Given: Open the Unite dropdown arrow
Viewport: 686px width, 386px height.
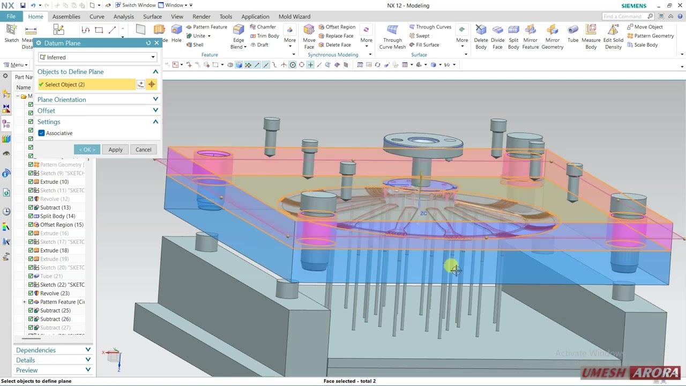Looking at the screenshot, I should coord(209,36).
